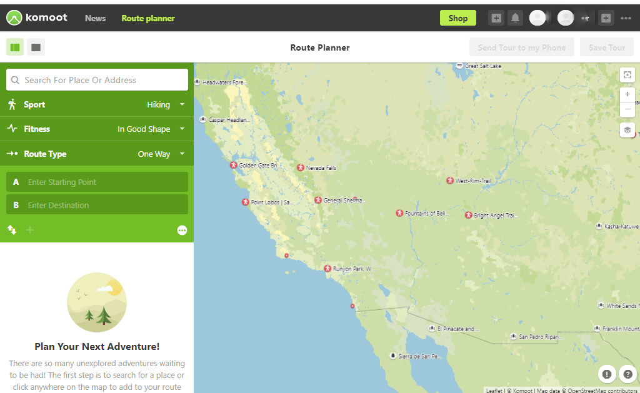Click San Pedro Riparian park marker
The width and height of the screenshot is (640, 393).
(x=514, y=336)
